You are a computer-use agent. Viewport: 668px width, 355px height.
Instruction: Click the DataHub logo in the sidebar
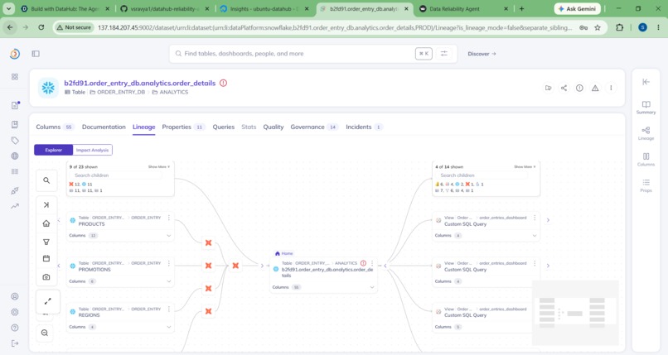click(14, 54)
